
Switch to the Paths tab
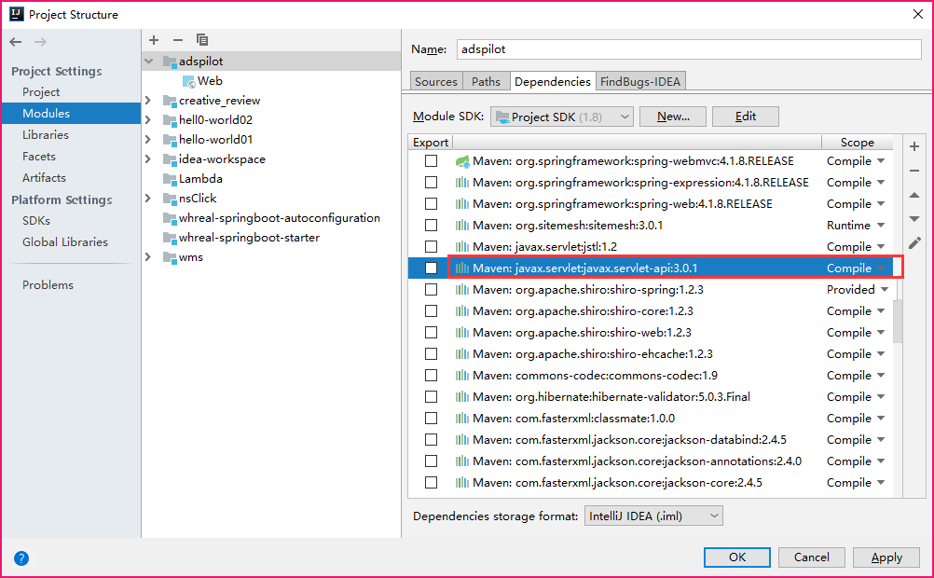tap(486, 82)
